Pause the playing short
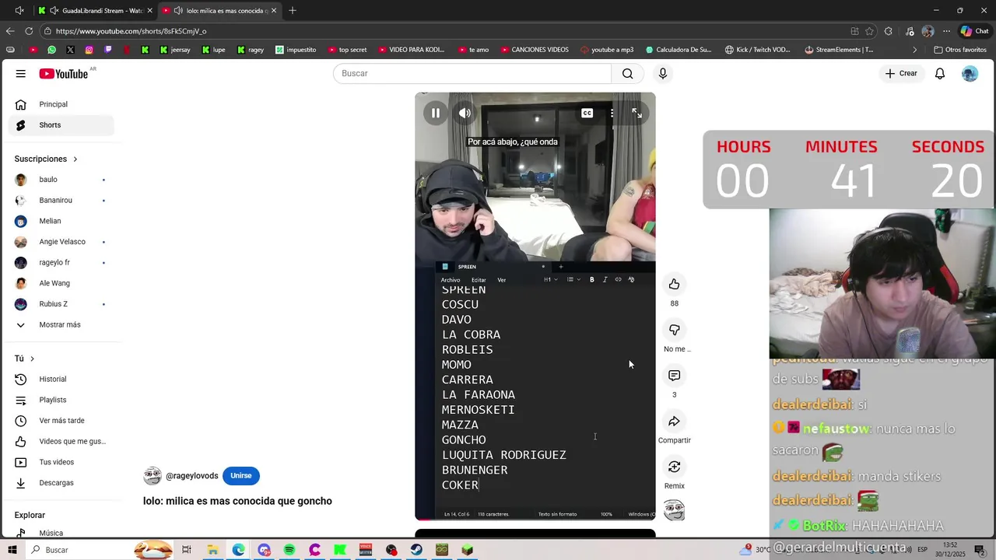996x560 pixels. click(x=436, y=113)
